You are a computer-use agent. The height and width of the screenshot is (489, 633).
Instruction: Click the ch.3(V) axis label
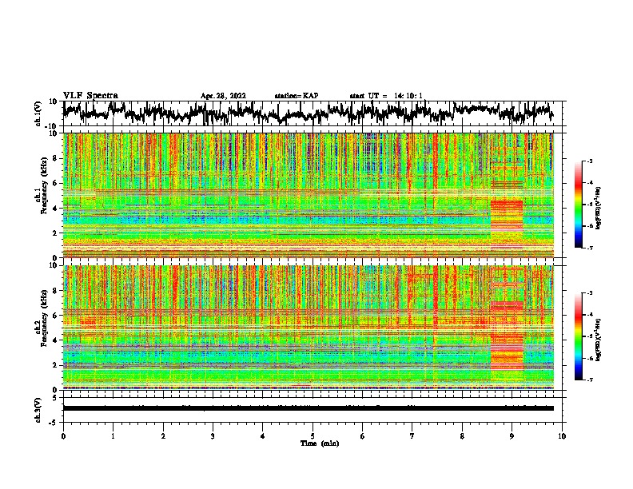coord(38,411)
